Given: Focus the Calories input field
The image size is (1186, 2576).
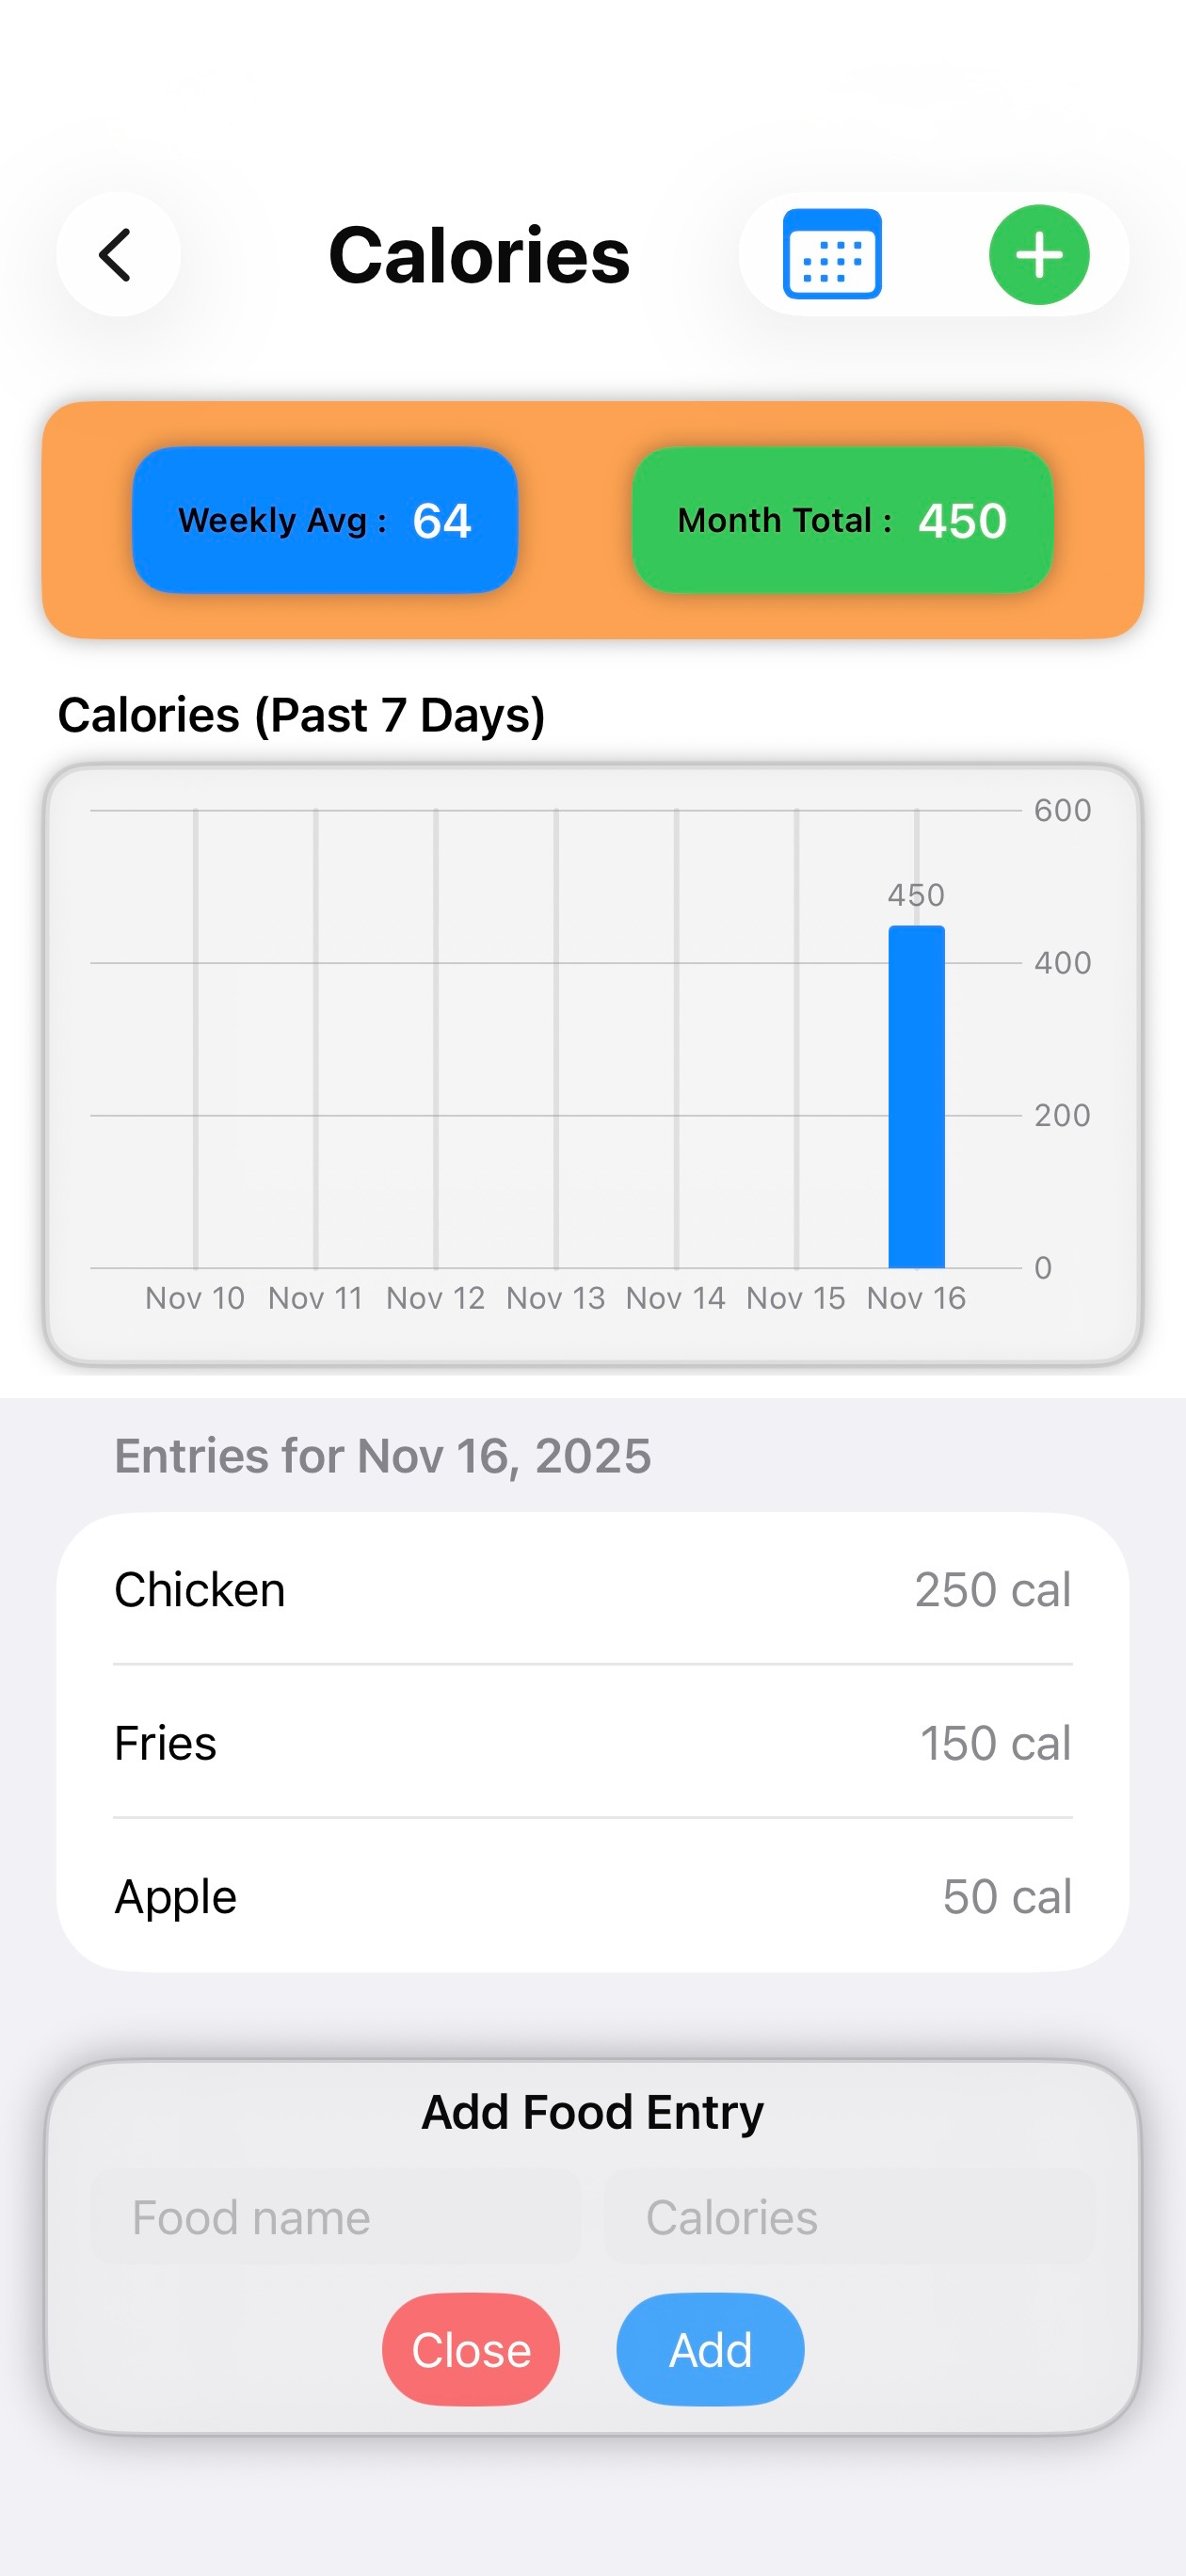Looking at the screenshot, I should (x=849, y=2217).
